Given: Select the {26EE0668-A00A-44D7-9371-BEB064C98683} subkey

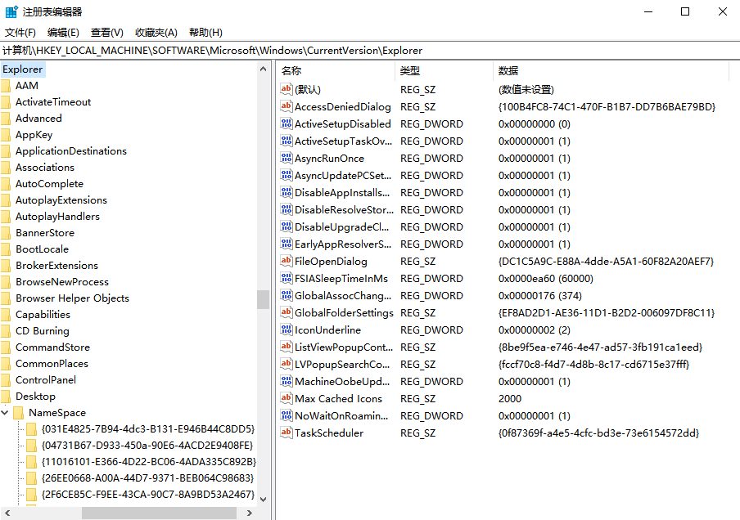Looking at the screenshot, I should (x=147, y=478).
